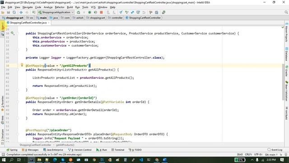289x163 pixels.
Task: Open the Database side panel
Action: (x=287, y=54)
